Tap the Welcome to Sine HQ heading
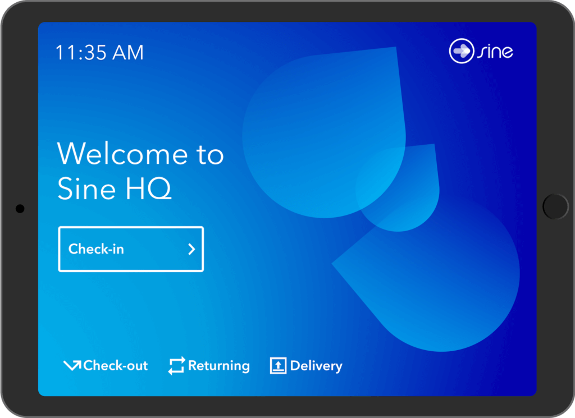575x418 pixels. click(140, 171)
